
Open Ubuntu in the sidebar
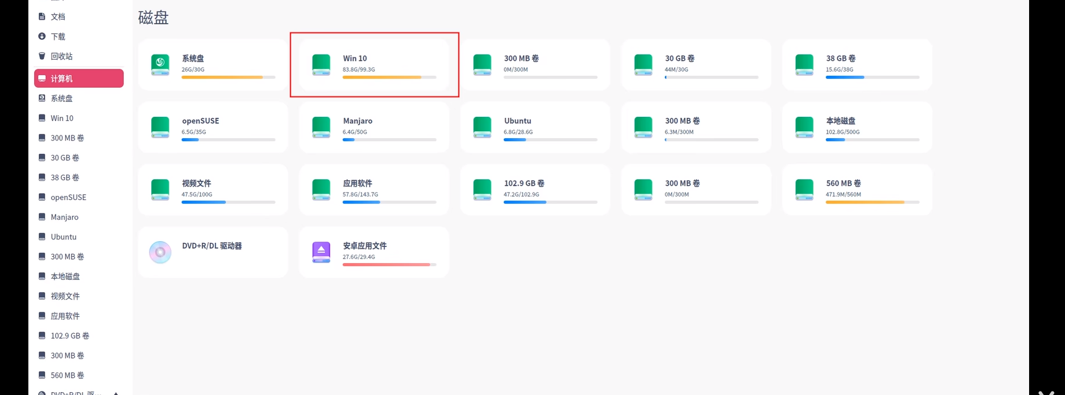tap(79, 237)
